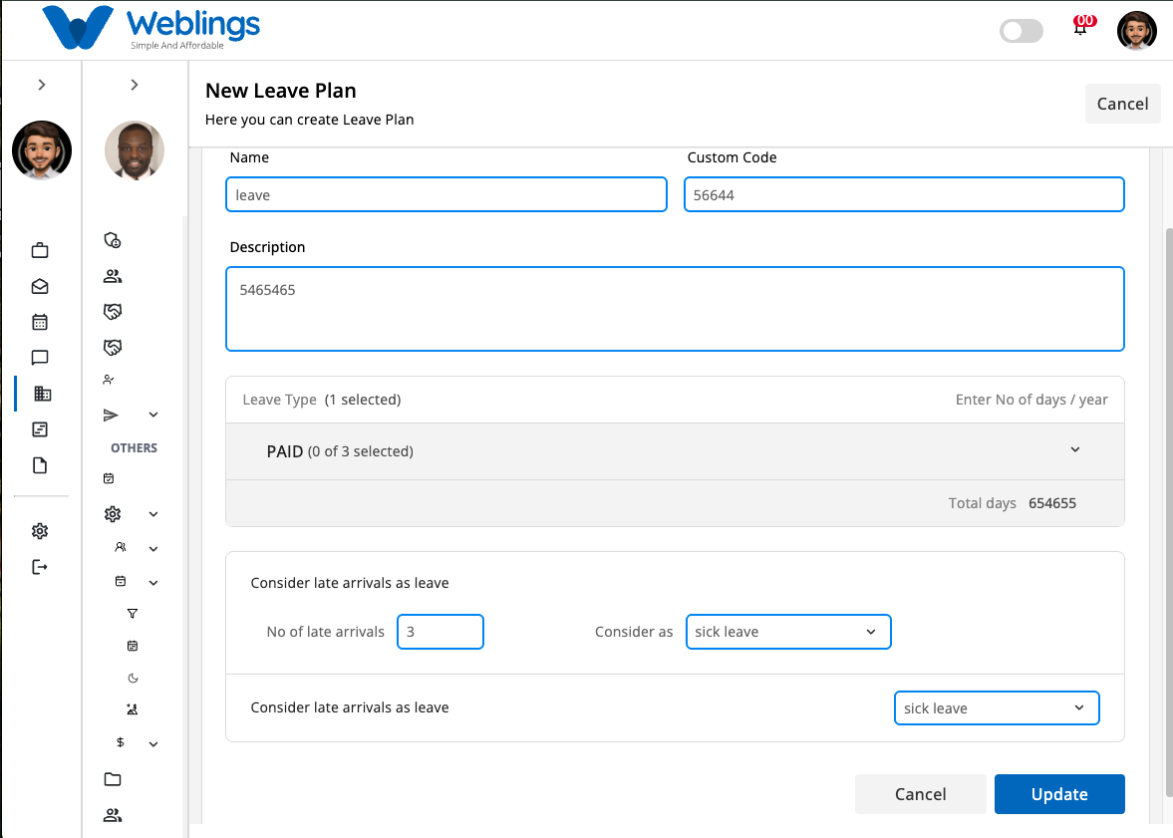
Task: Open the open-envelope mail icon
Action: tap(40, 287)
